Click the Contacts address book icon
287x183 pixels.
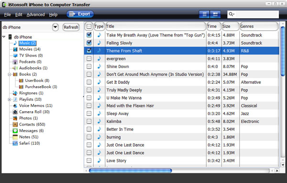click(x=15, y=125)
